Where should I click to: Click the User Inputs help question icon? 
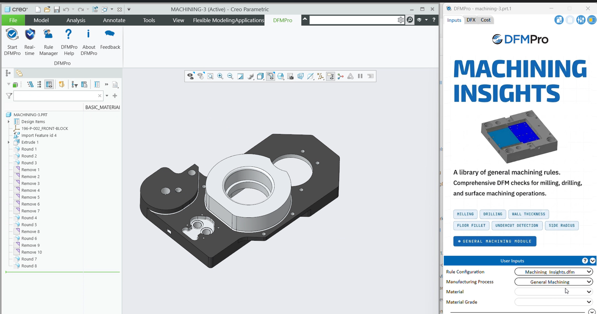pyautogui.click(x=585, y=260)
